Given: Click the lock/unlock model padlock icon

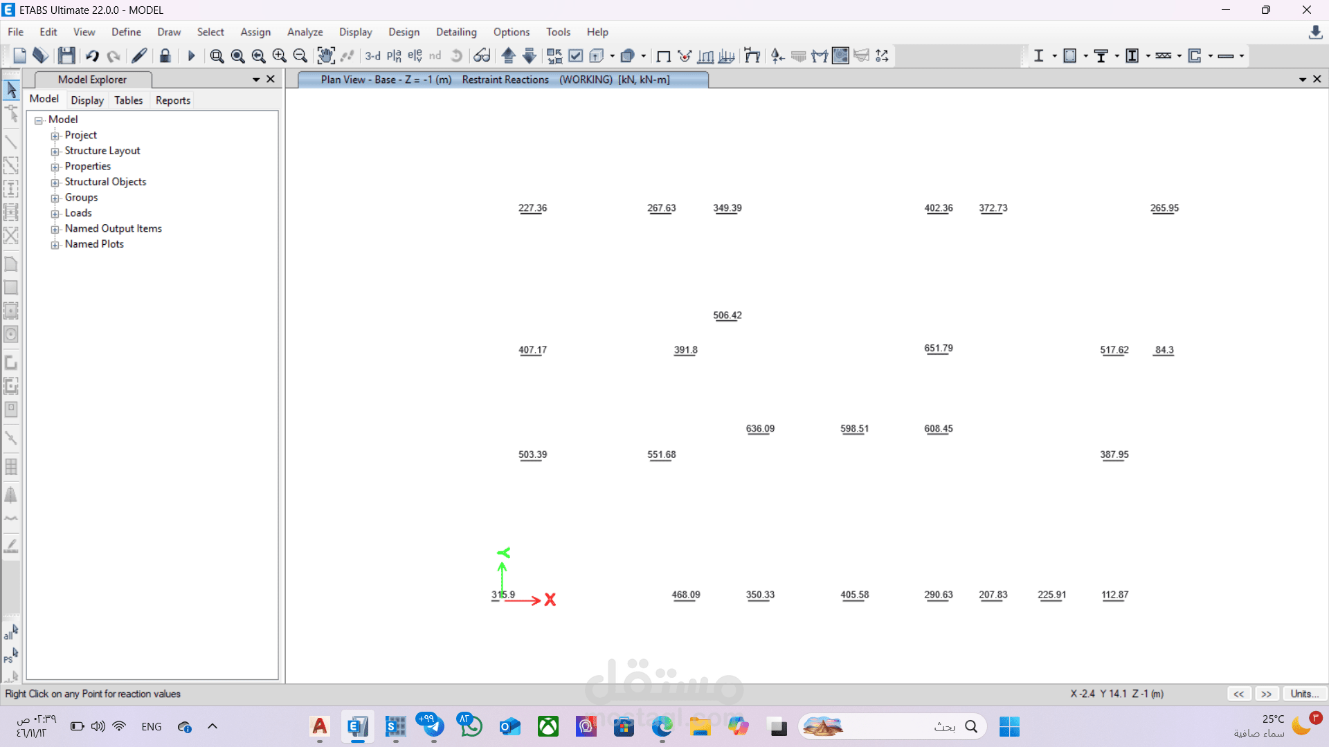Looking at the screenshot, I should pyautogui.click(x=165, y=56).
